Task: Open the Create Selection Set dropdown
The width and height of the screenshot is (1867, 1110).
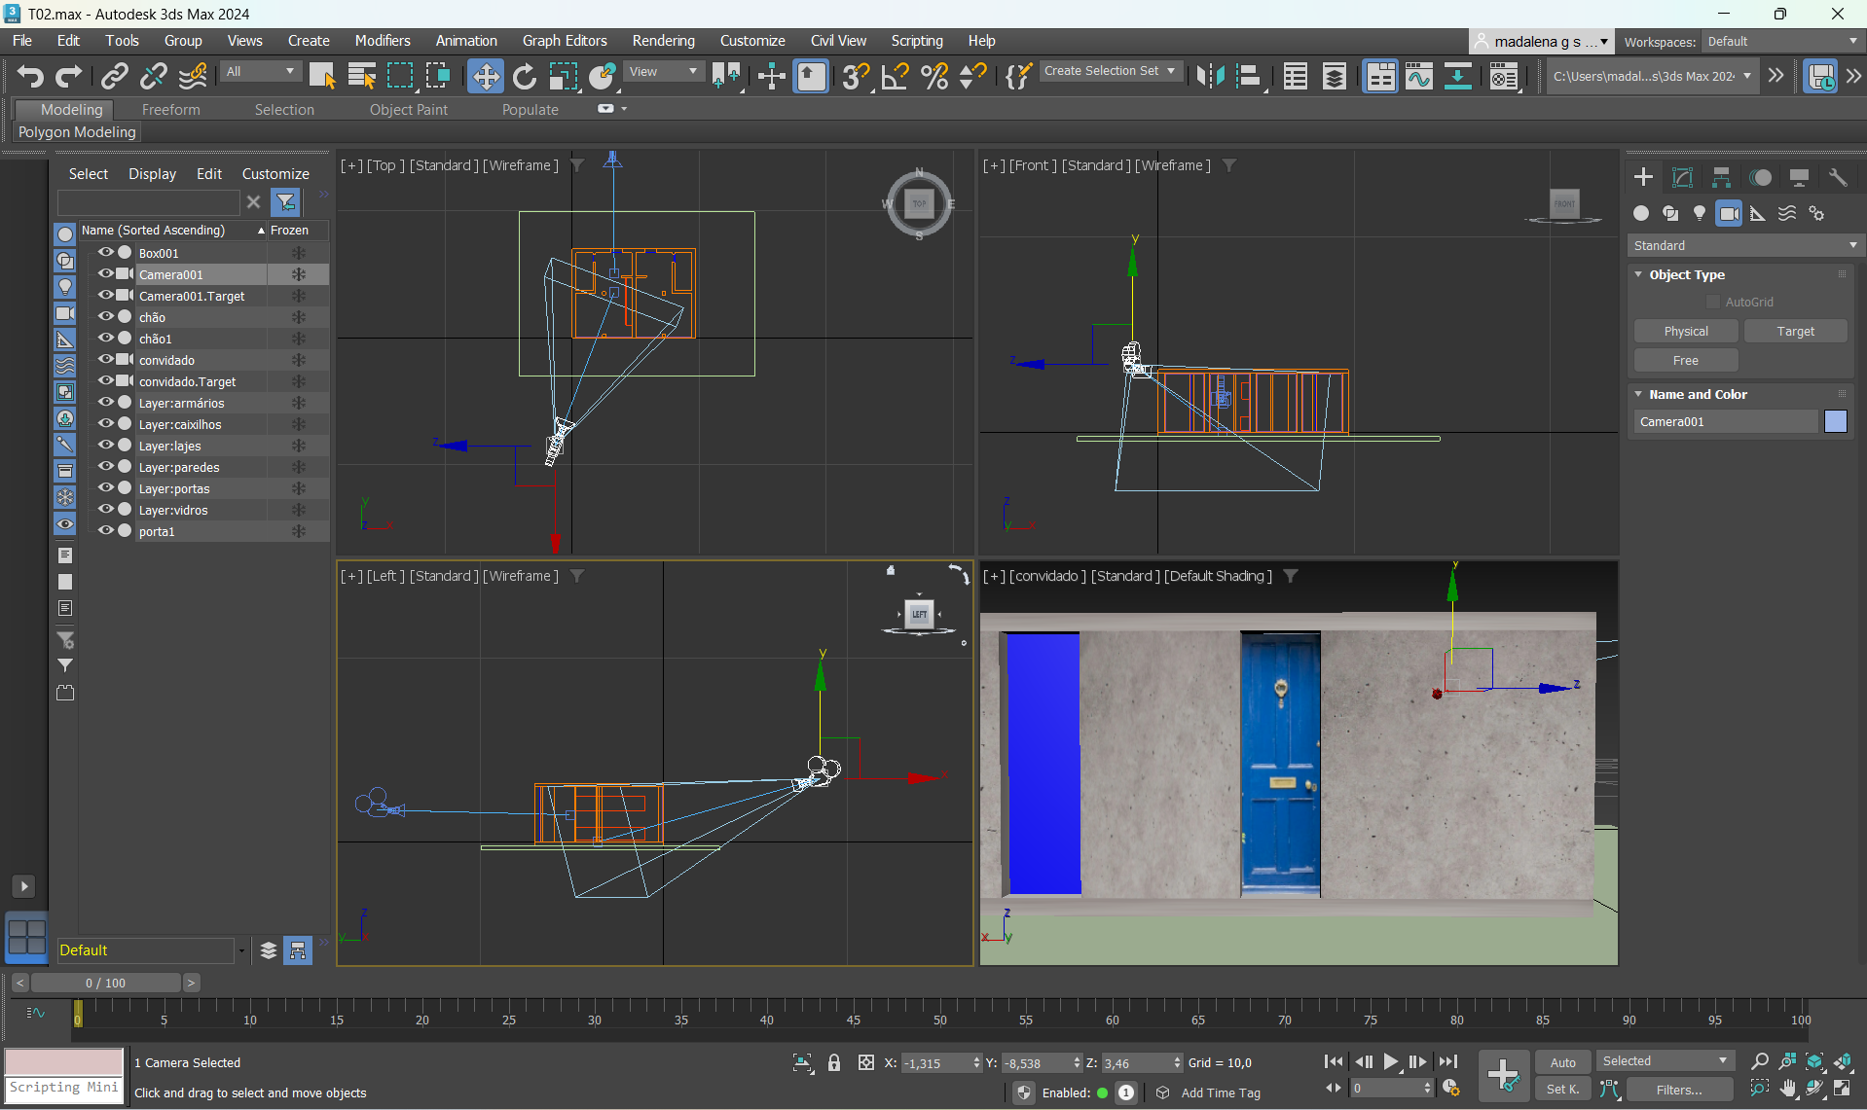Action: (1110, 71)
